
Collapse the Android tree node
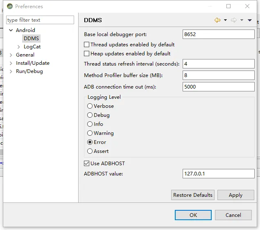[11, 30]
